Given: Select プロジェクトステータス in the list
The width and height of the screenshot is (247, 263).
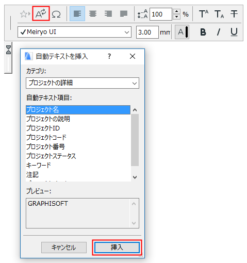Looking at the screenshot, I should click(78, 156).
